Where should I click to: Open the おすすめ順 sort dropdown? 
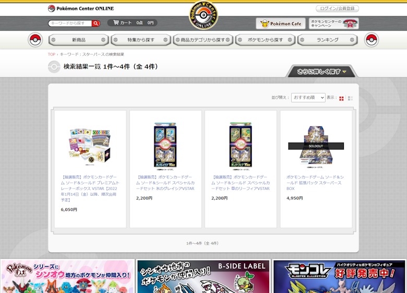[x=308, y=98]
